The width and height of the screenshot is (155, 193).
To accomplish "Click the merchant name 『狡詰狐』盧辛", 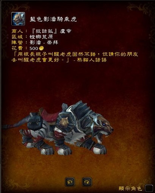I will [52, 31].
